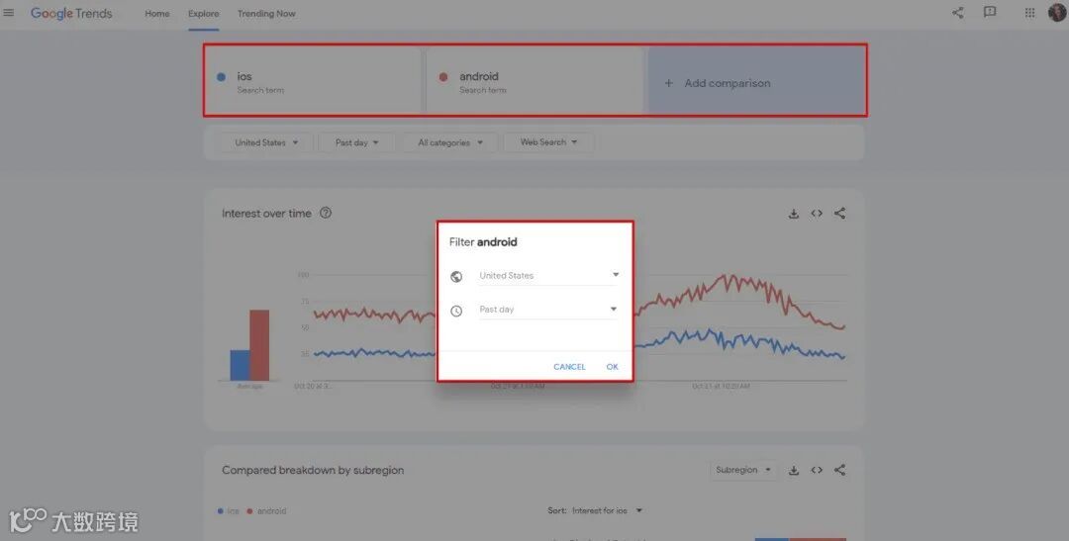Click the "Compared breakdown by subregion" heading
1069x541 pixels.
[x=313, y=470]
